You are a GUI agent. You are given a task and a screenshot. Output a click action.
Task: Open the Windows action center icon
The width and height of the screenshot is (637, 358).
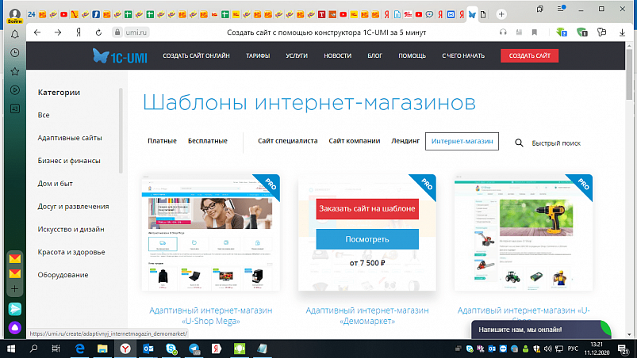[x=624, y=348]
